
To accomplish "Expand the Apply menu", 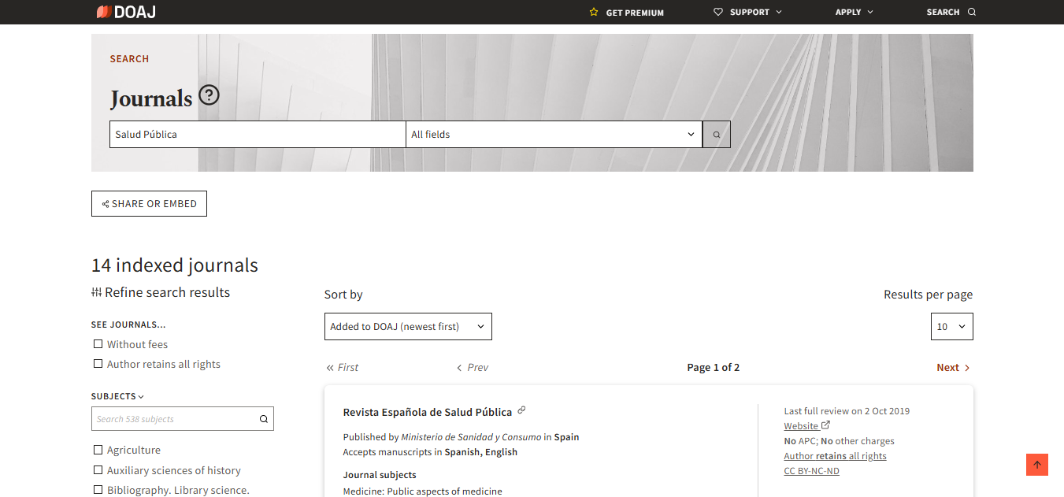I will (x=854, y=12).
